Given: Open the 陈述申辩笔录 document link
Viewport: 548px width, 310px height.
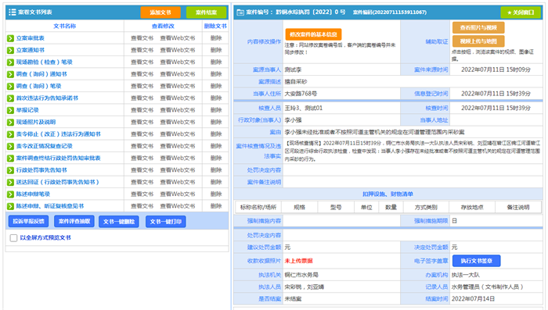Looking at the screenshot, I should point(33,194).
